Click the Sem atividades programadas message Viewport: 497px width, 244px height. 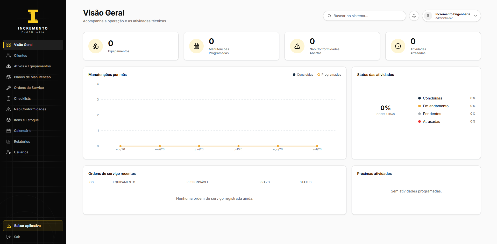pyautogui.click(x=416, y=191)
